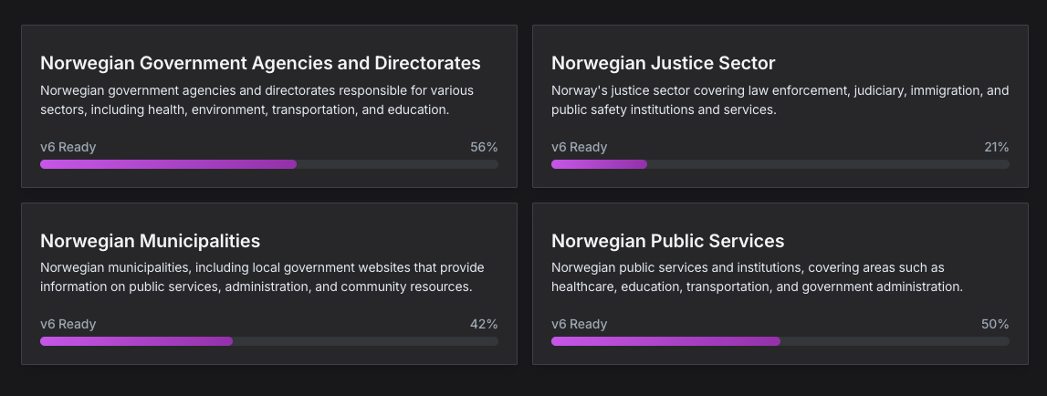Click the Municipalities progress bar
Screen dimensions: 1047x396
point(269,341)
